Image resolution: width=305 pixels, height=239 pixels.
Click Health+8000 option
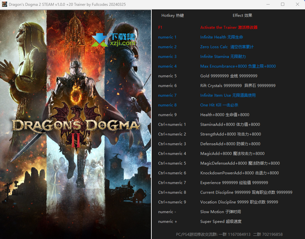click(x=225, y=115)
